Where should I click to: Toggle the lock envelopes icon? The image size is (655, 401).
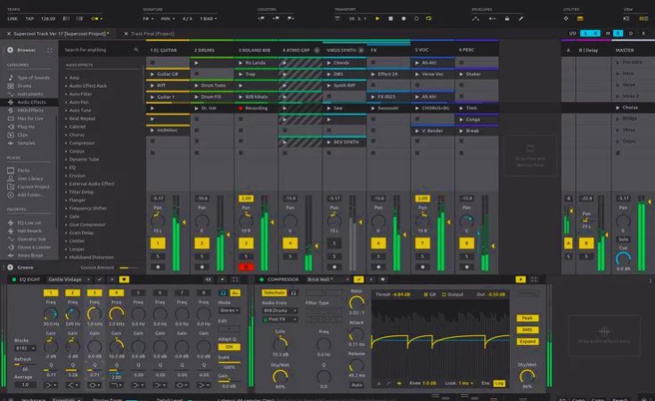point(507,19)
